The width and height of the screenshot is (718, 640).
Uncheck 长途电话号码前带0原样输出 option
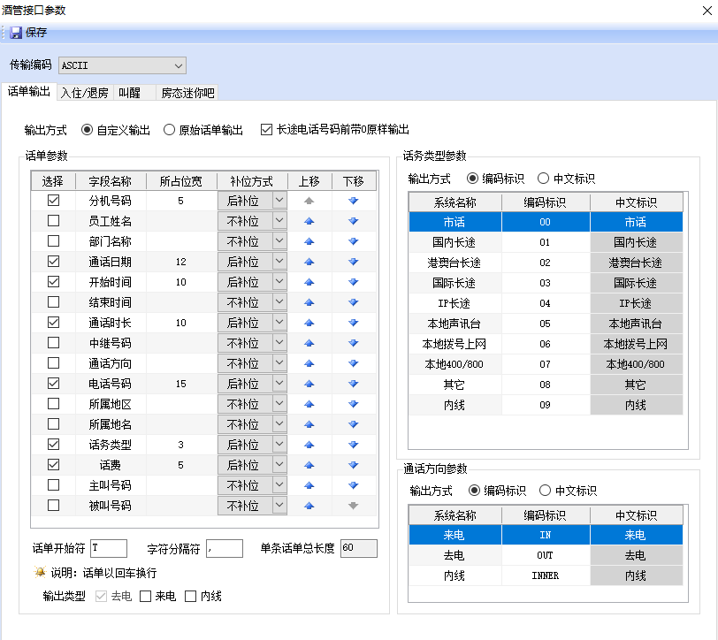coord(266,130)
